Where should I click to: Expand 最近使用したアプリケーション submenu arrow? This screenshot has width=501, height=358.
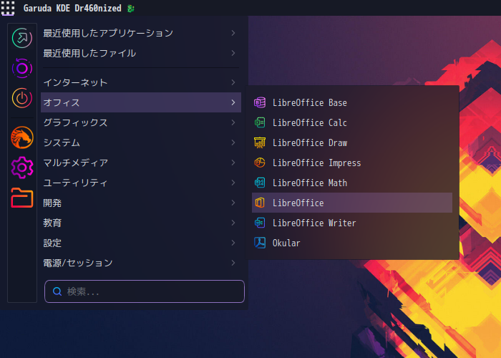233,33
